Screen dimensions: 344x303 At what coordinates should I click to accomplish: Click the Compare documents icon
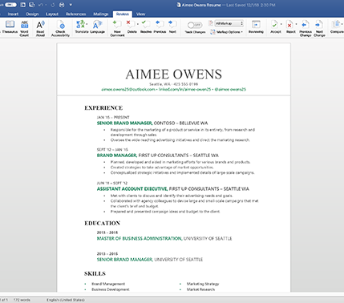336,25
